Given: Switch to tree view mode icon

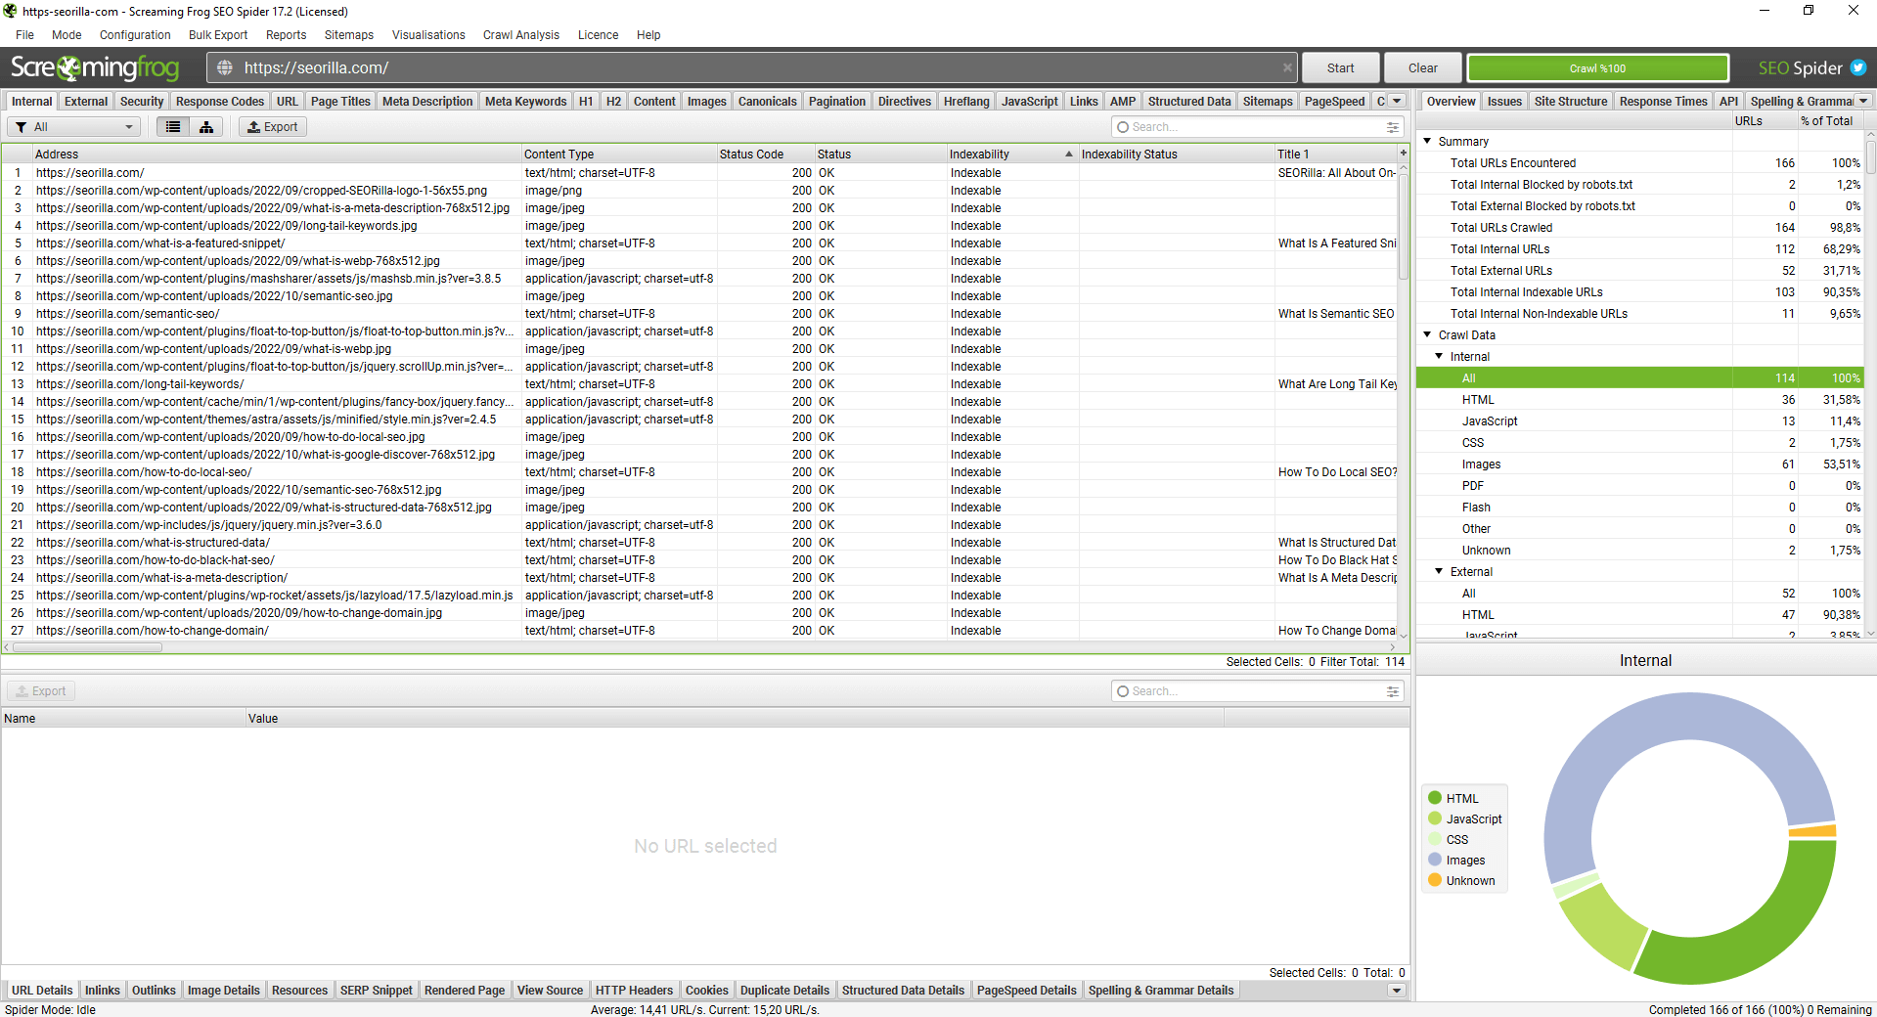Looking at the screenshot, I should [206, 127].
